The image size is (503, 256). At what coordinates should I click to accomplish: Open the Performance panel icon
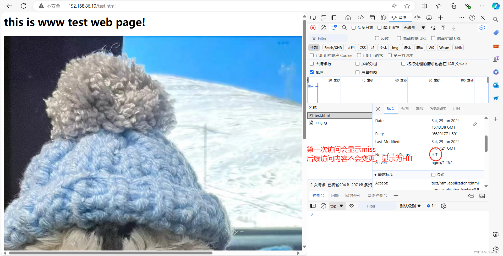click(x=418, y=18)
